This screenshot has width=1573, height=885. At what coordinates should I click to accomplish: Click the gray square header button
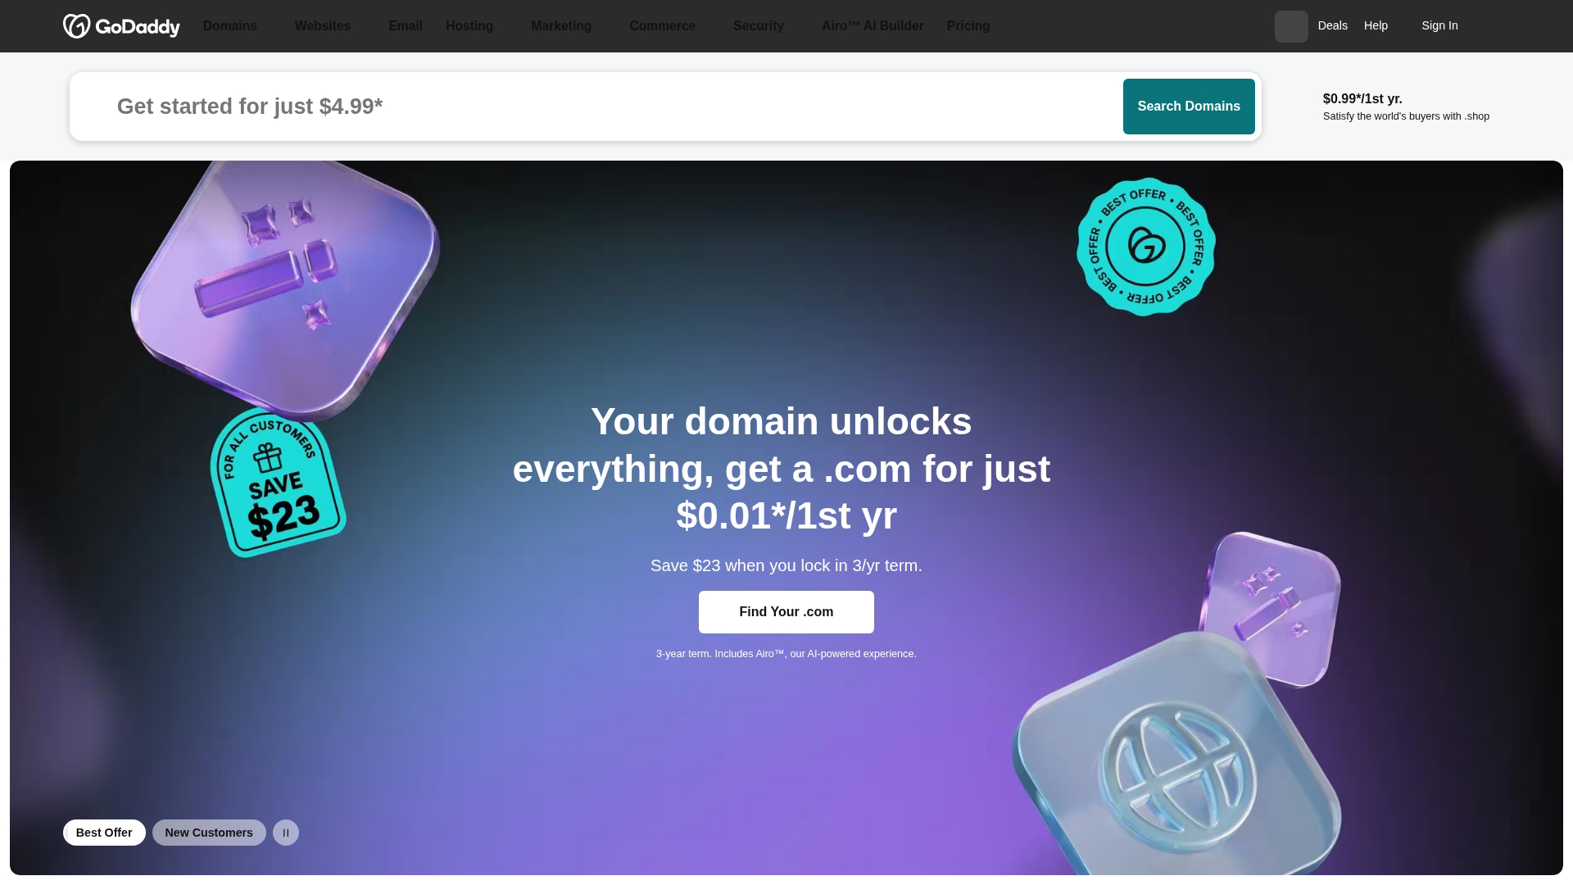coord(1291,26)
